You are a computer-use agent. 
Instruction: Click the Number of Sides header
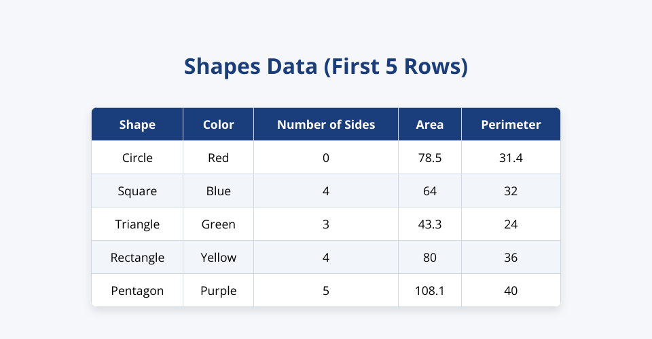[326, 124]
